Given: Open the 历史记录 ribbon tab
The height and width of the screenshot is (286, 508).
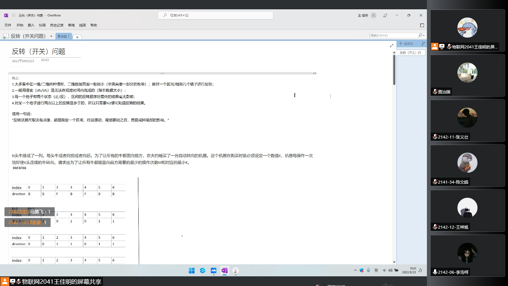Looking at the screenshot, I should [57, 25].
